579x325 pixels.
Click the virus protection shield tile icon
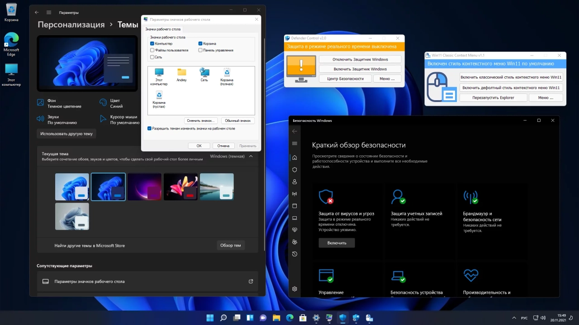point(326,197)
